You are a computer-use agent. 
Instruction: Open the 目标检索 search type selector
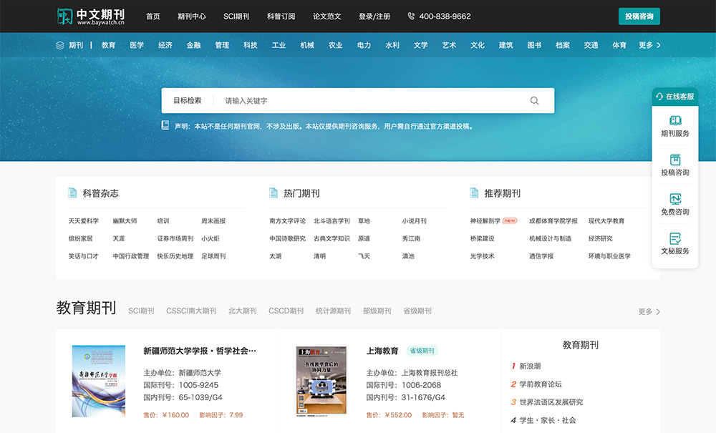(x=187, y=100)
